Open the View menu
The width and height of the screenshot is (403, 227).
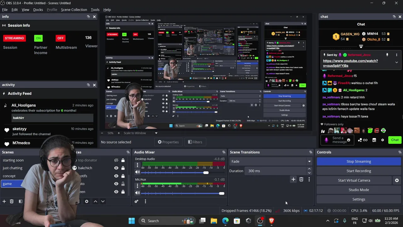coord(26,9)
